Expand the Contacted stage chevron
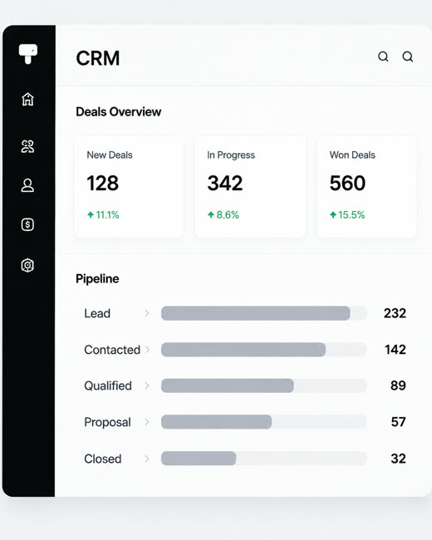432x540 pixels. [147, 350]
